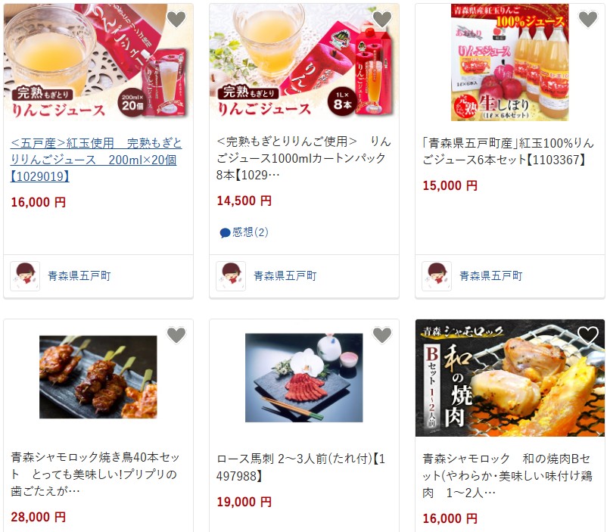Viewport: 610px width, 532px height.
Task: Open the yakitori skewers product photo
Action: (x=98, y=377)
